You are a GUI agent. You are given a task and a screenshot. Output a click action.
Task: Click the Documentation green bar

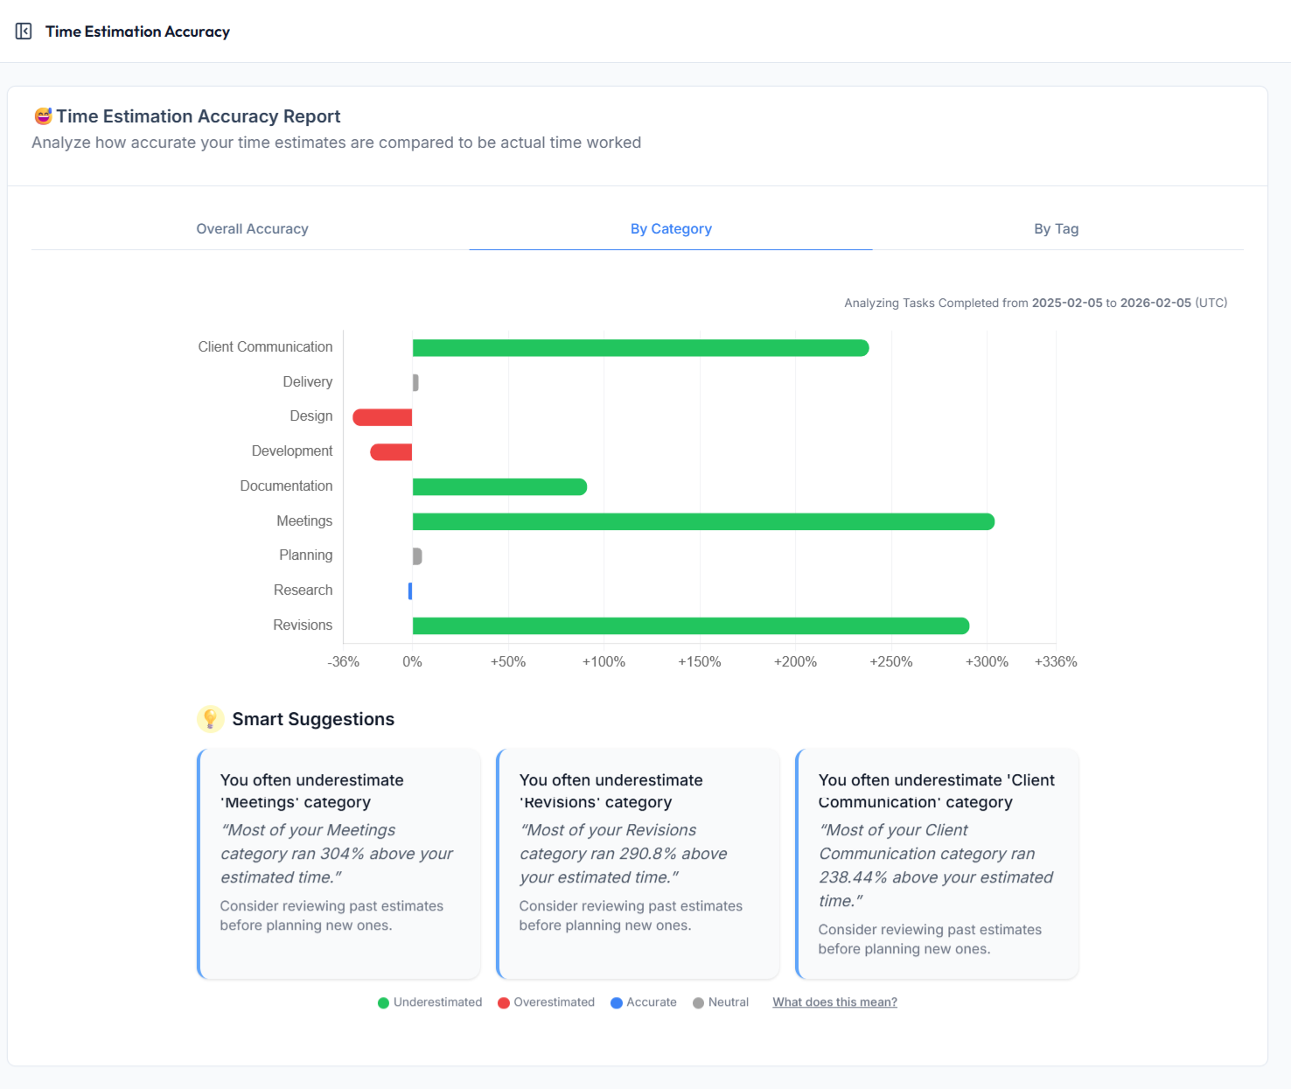(x=499, y=487)
